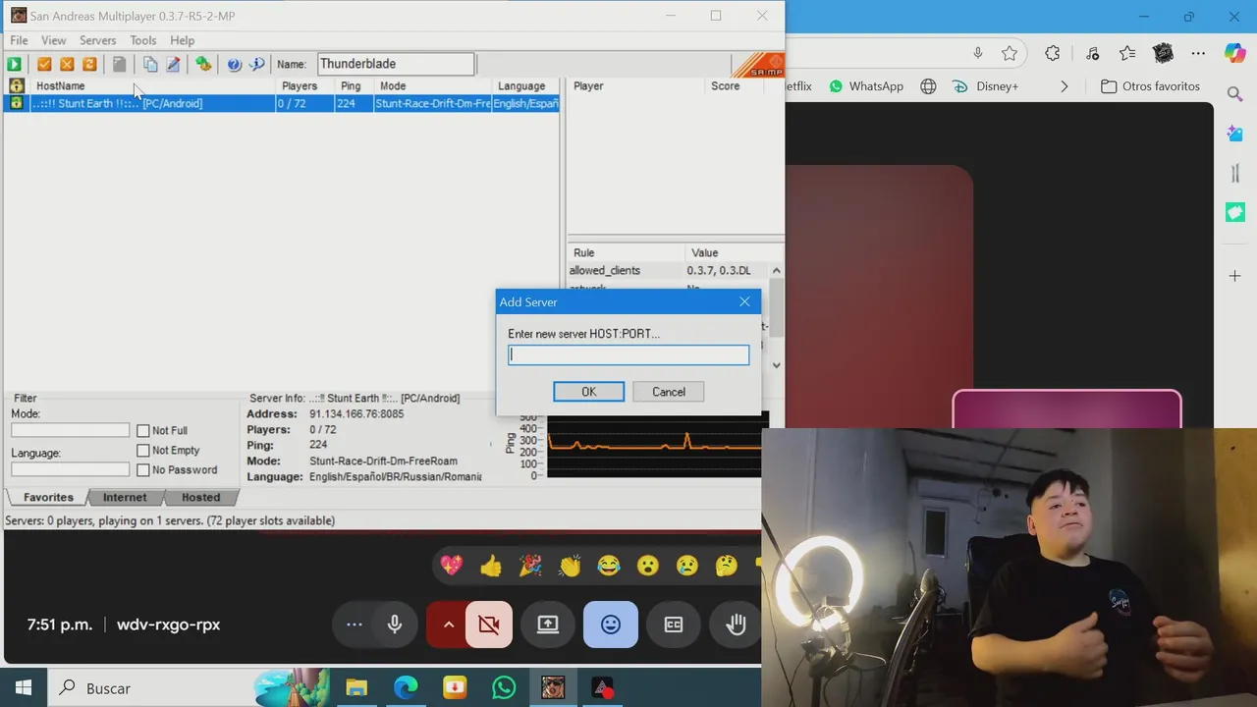The image size is (1257, 707).
Task: Click the present screen icon in meeting bar
Action: [x=548, y=625]
